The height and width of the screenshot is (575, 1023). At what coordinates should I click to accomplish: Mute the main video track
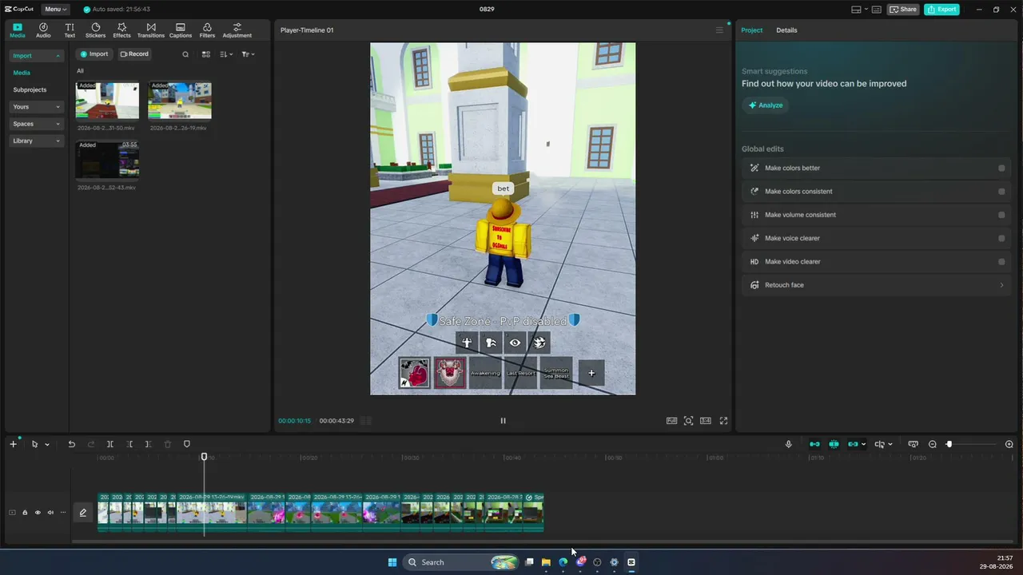(x=50, y=513)
